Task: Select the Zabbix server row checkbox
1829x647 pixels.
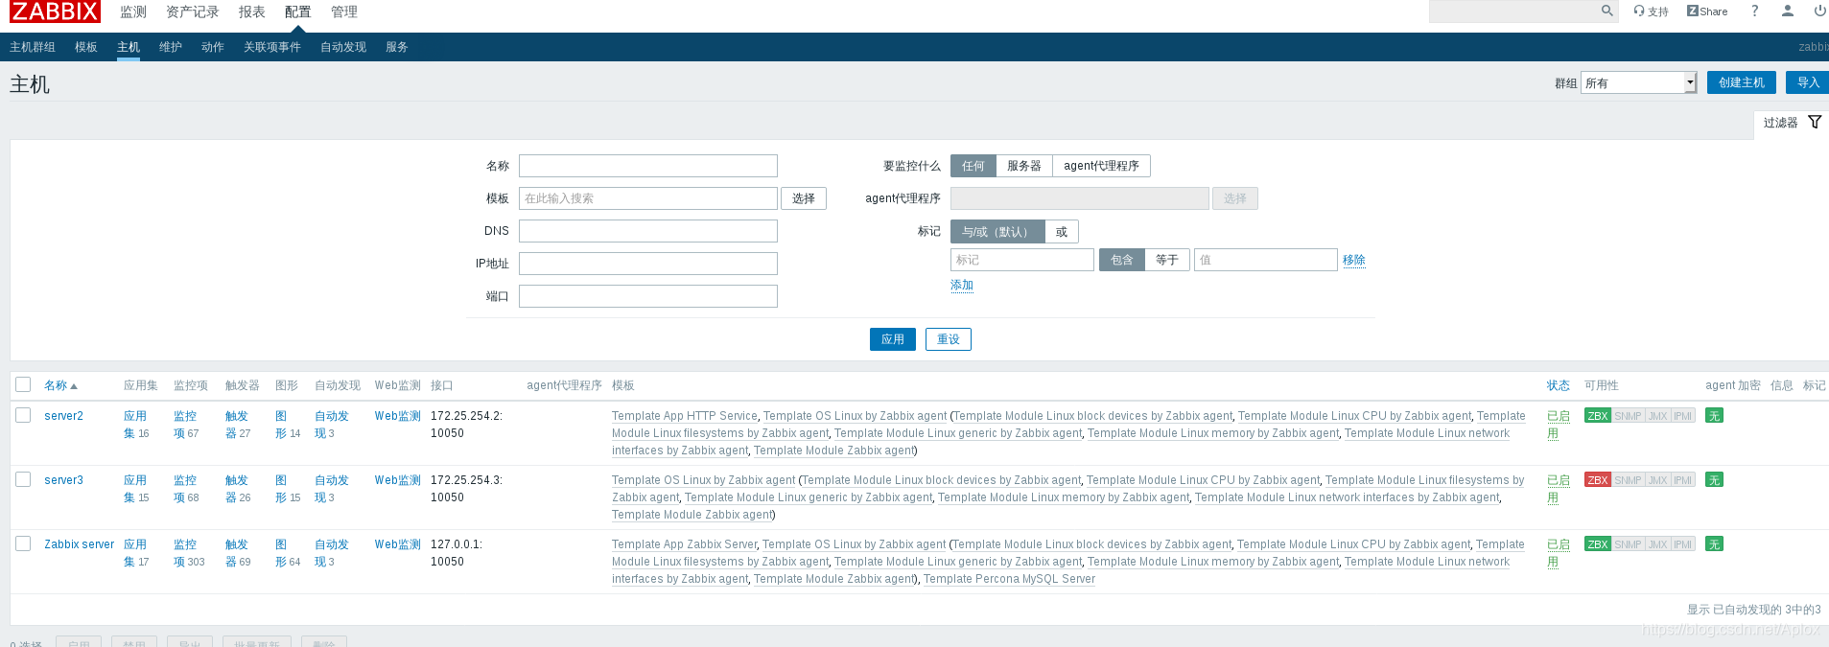Action: [x=23, y=543]
